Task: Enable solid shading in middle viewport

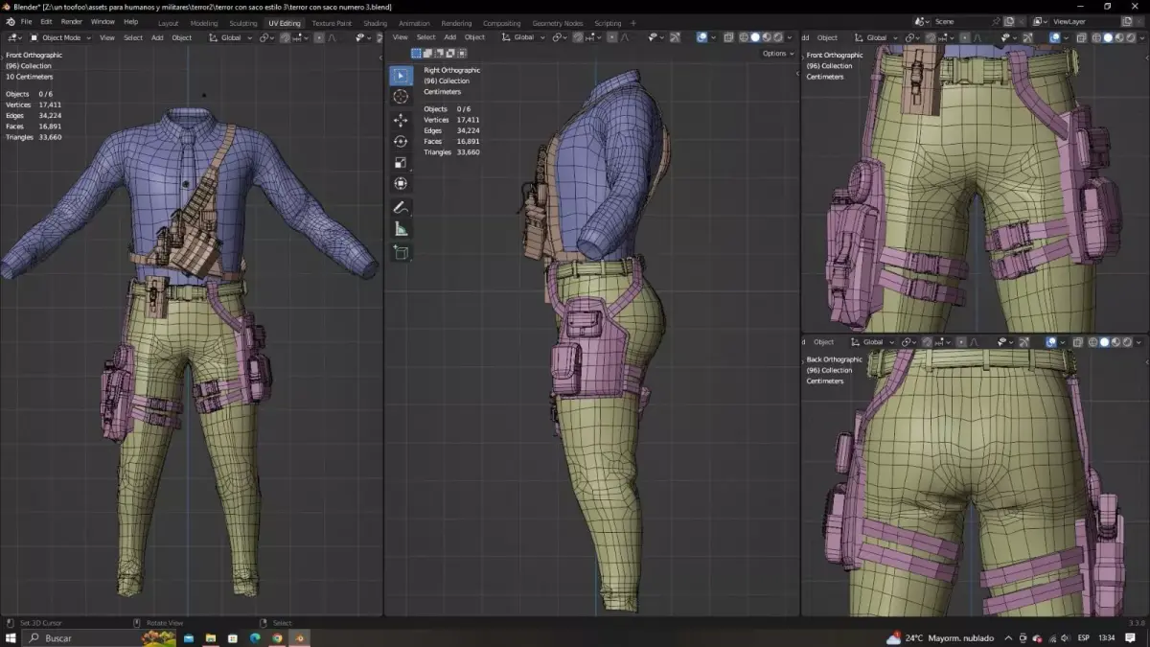Action: (754, 37)
